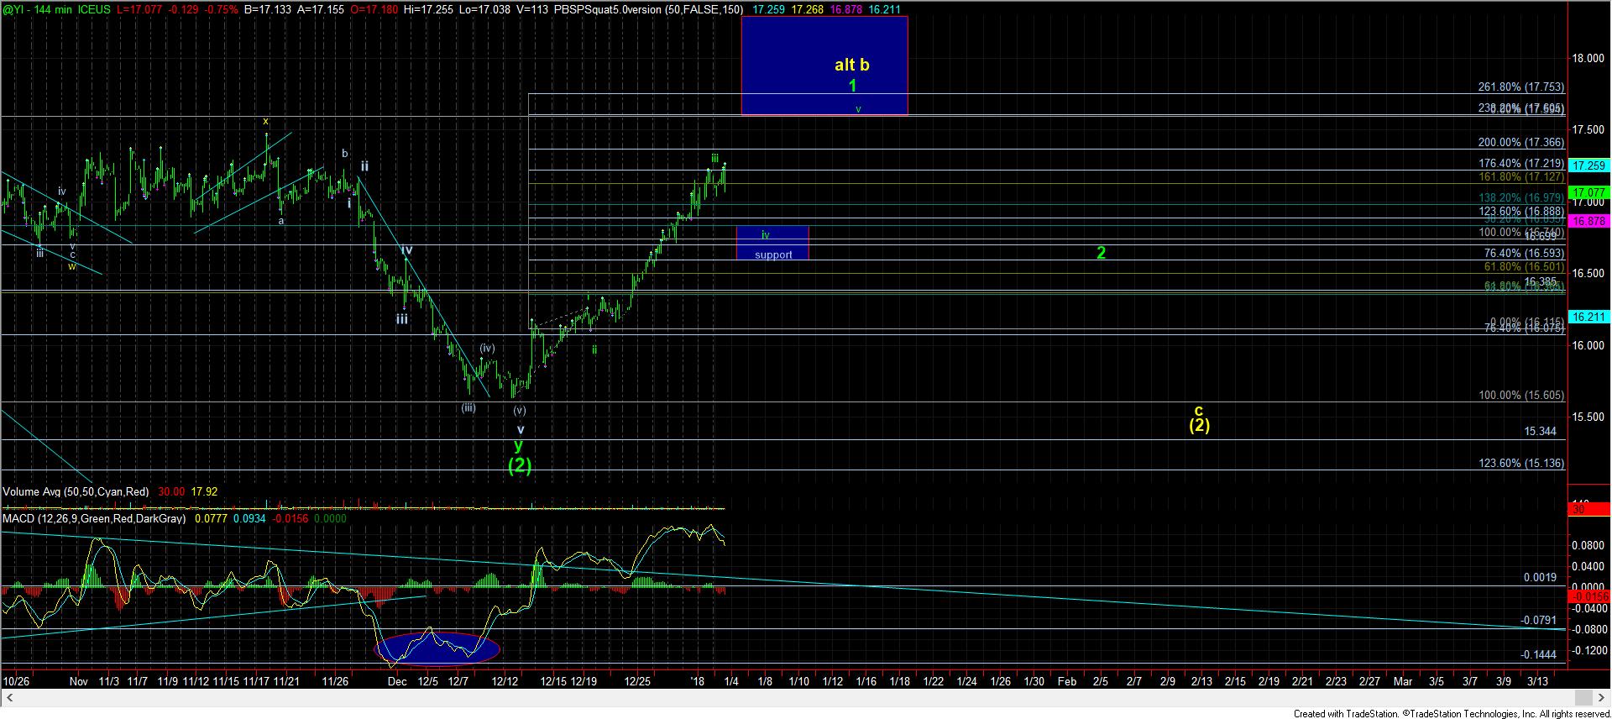Click the '161.80% (17.127)' Fibonacci label
Screen dimensions: 1612x719
pos(1520,177)
